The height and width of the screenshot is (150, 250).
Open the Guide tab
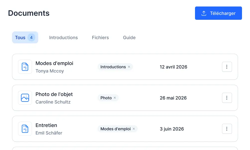pos(129,37)
